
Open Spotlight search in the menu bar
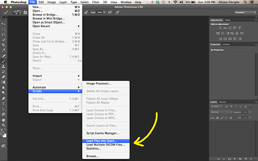(x=245, y=2)
